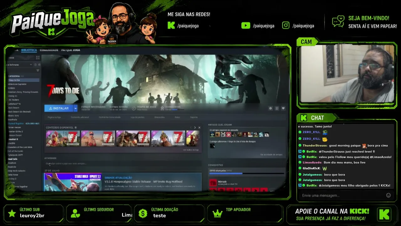The width and height of the screenshot is (401, 226).
Task: Click the chat bubbles welcome icon
Action: [x=338, y=22]
